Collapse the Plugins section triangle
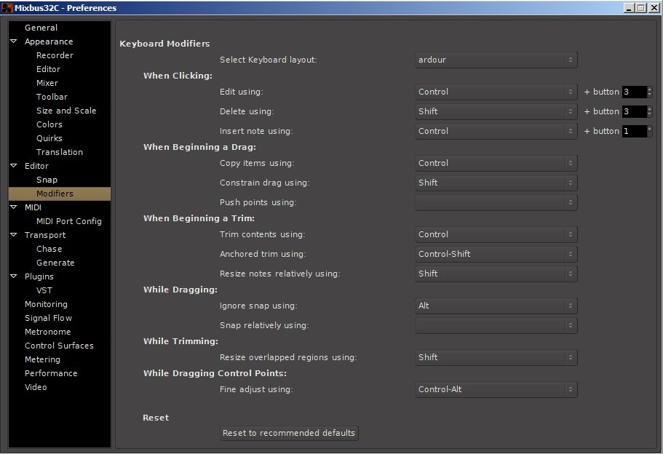Viewport: 663px width, 454px height. point(14,276)
